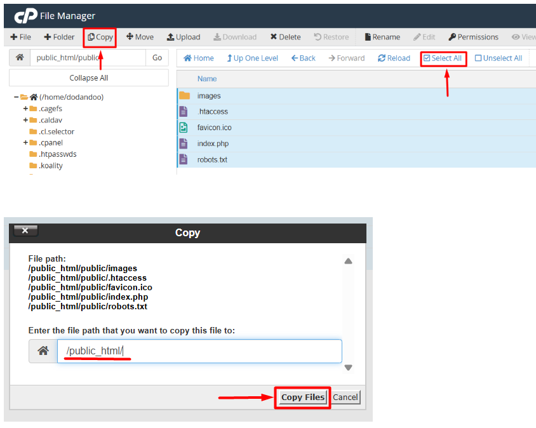
Task: Create a new Folder from toolbar
Action: [x=48, y=37]
